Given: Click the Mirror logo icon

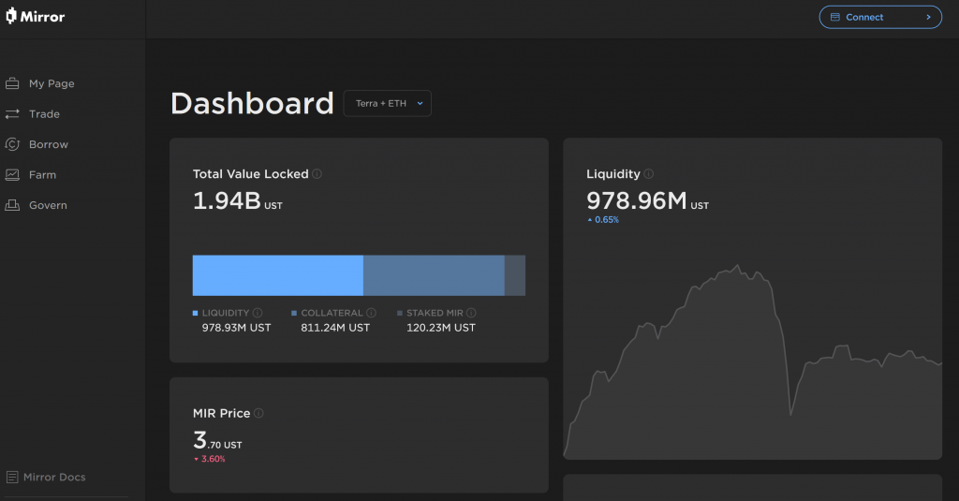Looking at the screenshot, I should click(11, 16).
